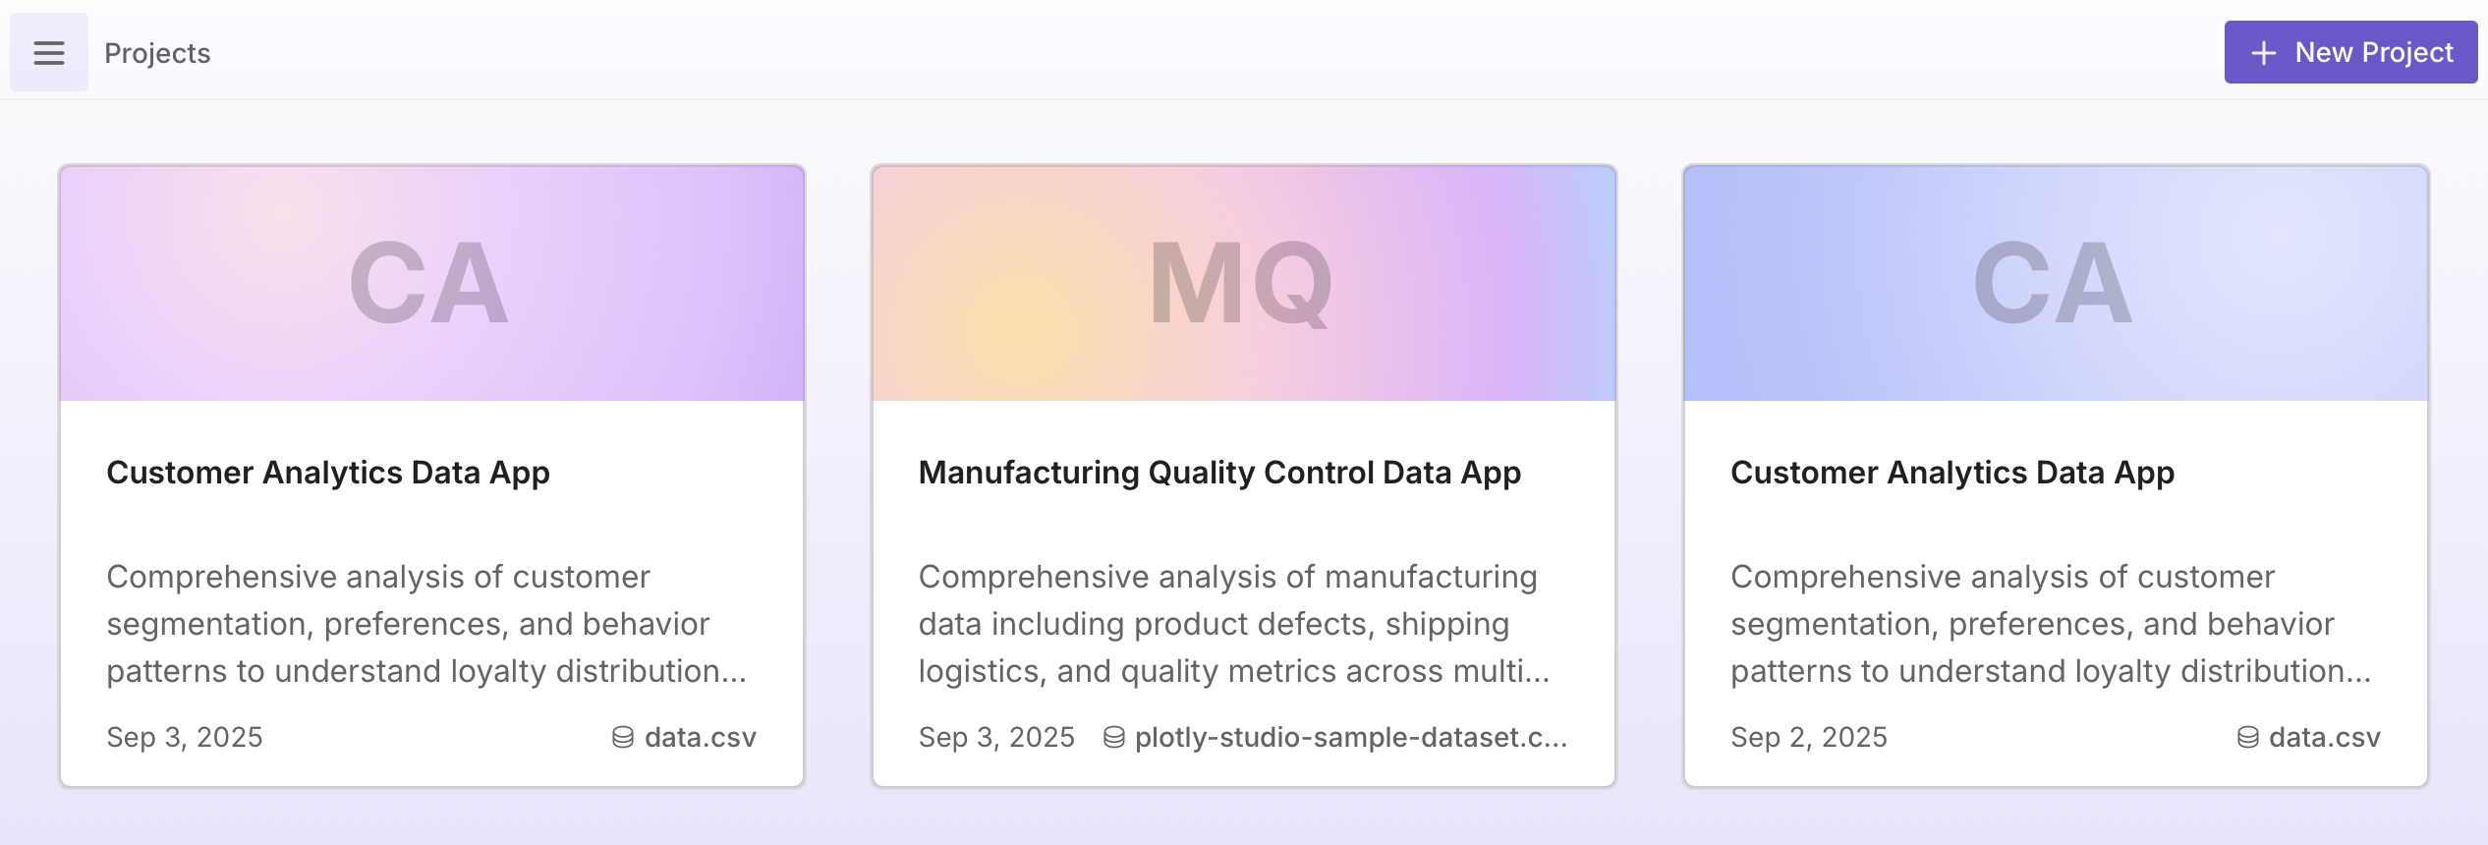The width and height of the screenshot is (2488, 845).
Task: Click data.csv on the purple CA card
Action: coord(700,737)
